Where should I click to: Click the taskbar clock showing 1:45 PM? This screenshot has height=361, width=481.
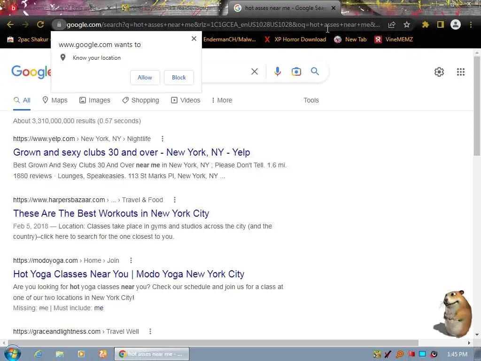point(457,354)
